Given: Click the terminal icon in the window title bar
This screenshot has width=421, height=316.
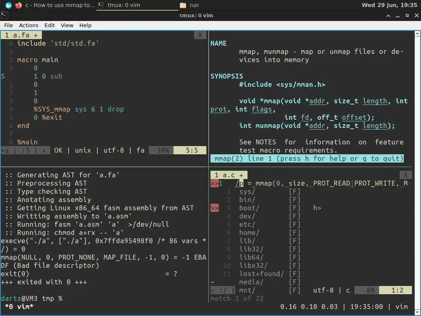Looking at the screenshot, I should (x=4, y=15).
